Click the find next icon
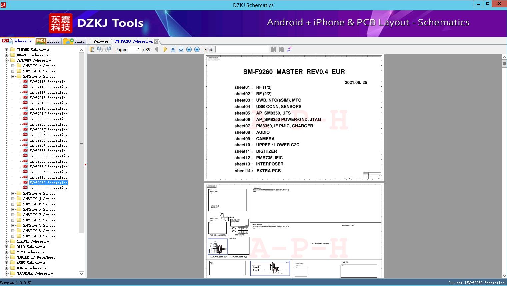Viewport: 507px width, 286px height. (281, 49)
